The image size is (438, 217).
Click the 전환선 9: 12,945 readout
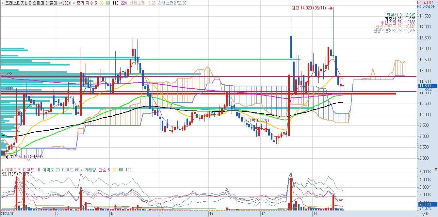click(401, 15)
